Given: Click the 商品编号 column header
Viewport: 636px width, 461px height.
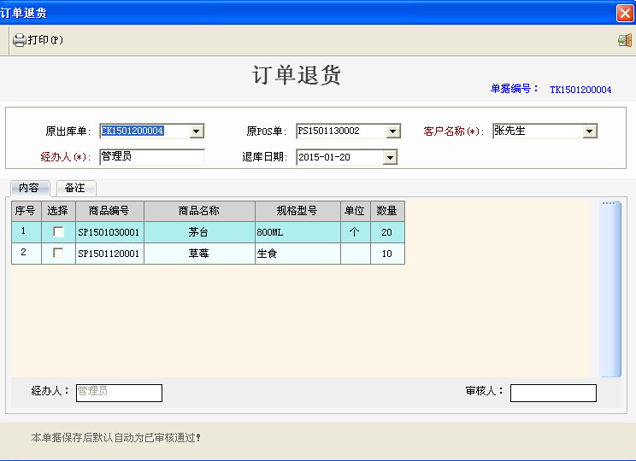Looking at the screenshot, I should pyautogui.click(x=109, y=211).
